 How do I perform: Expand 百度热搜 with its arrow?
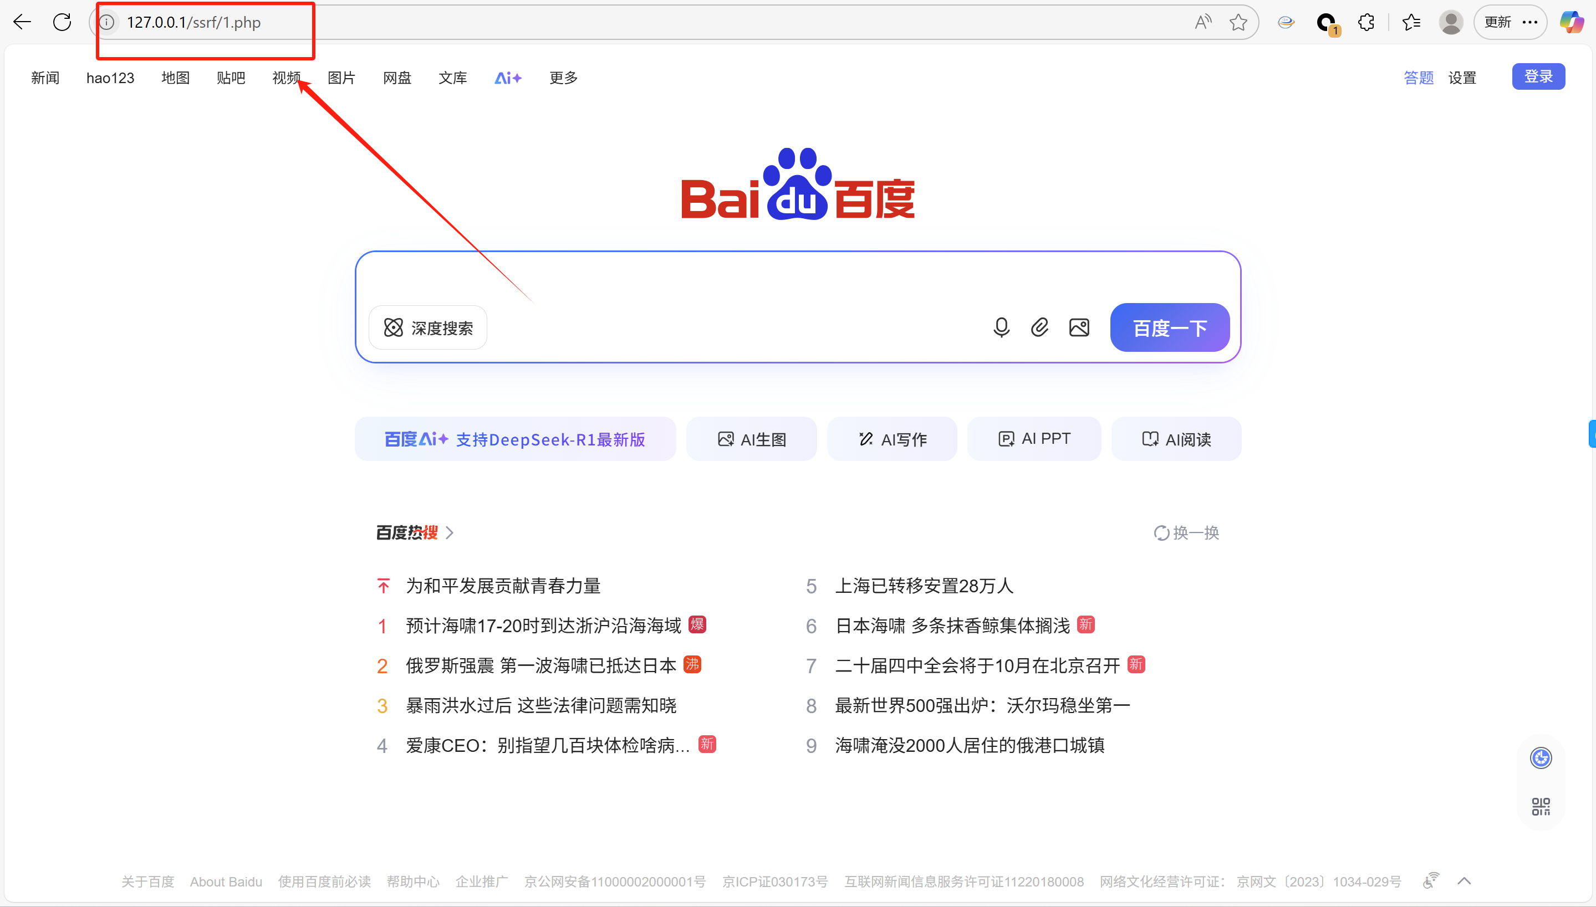click(450, 532)
